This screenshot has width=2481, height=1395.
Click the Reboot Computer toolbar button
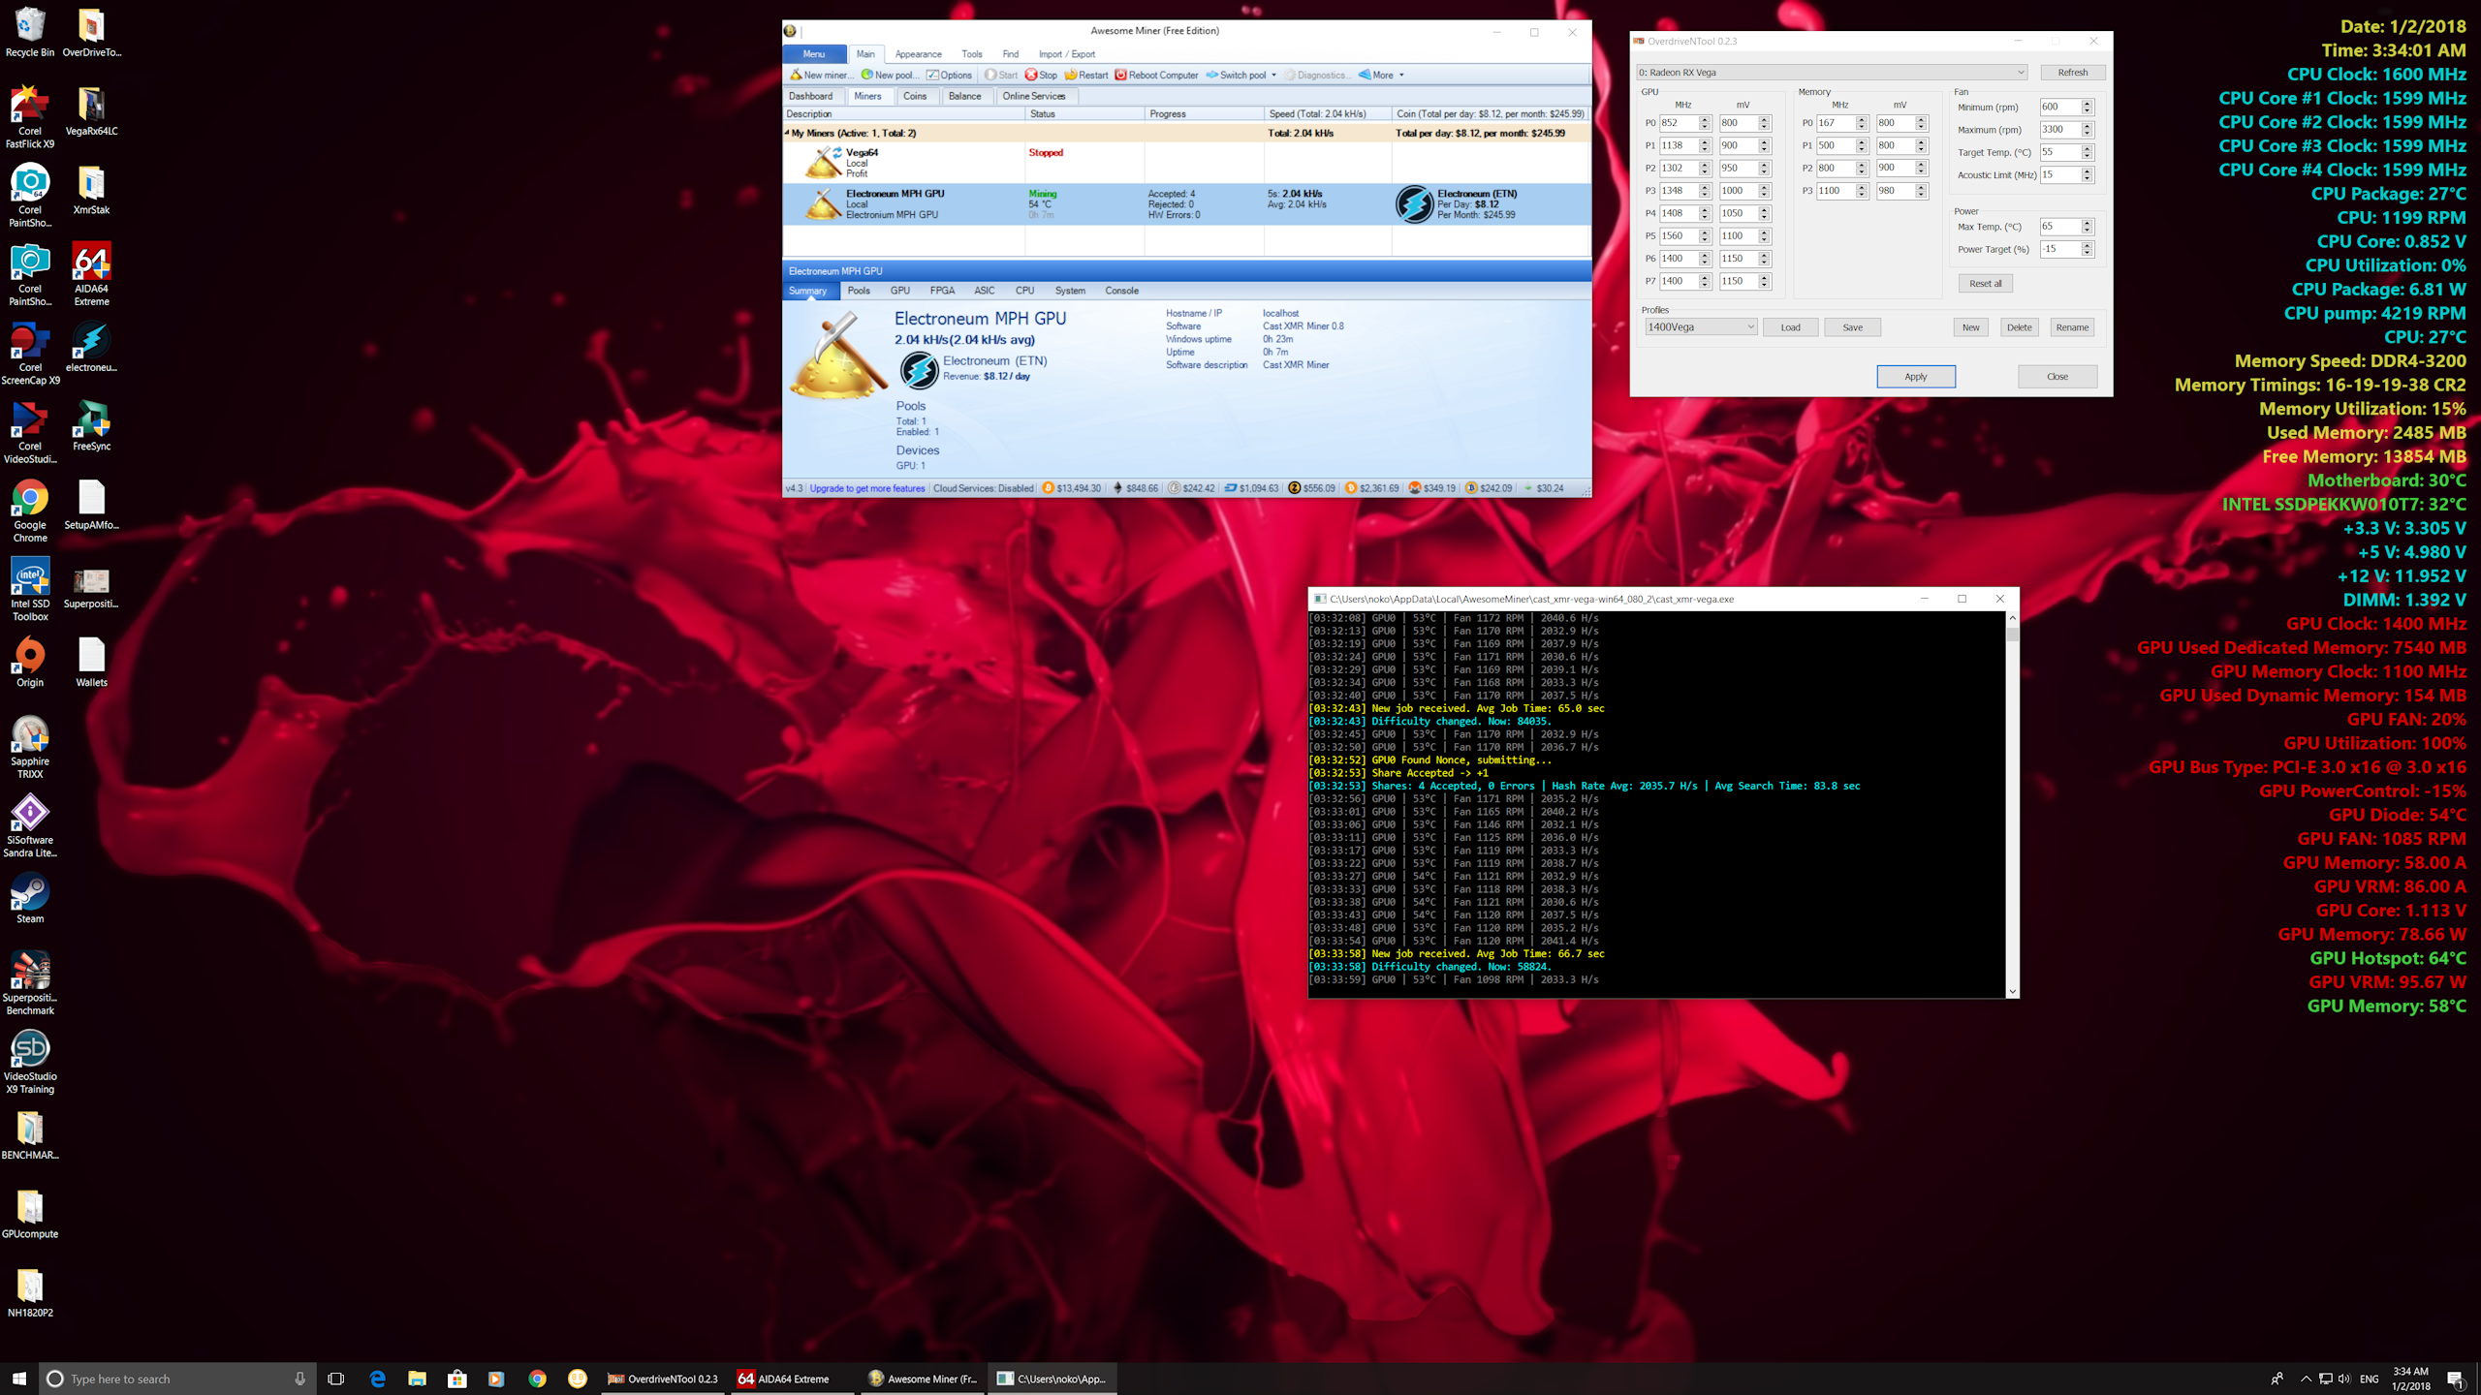click(x=1156, y=75)
